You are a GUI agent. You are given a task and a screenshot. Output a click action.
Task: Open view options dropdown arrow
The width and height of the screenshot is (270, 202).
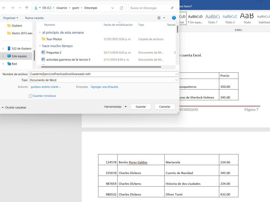coord(164,18)
